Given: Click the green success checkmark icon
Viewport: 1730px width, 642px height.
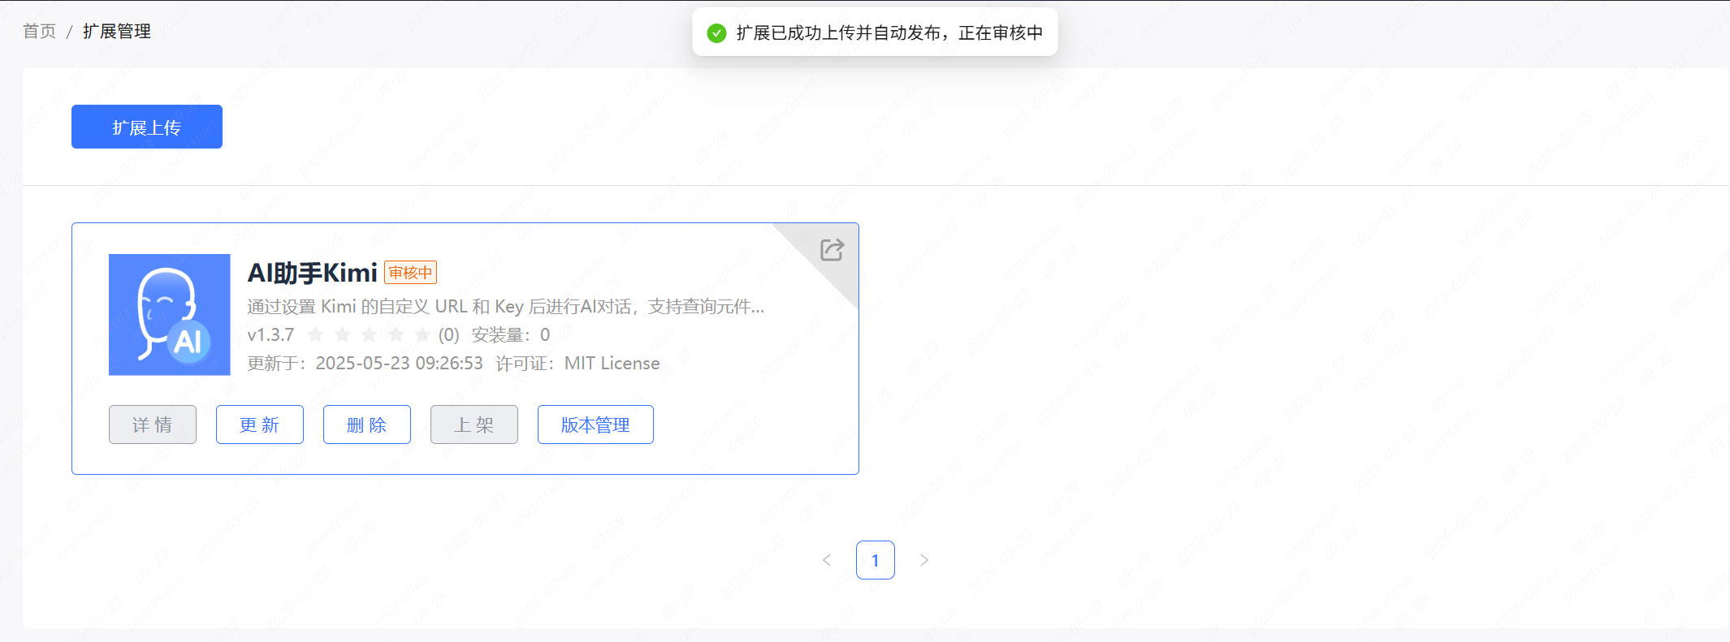Looking at the screenshot, I should pos(716,33).
